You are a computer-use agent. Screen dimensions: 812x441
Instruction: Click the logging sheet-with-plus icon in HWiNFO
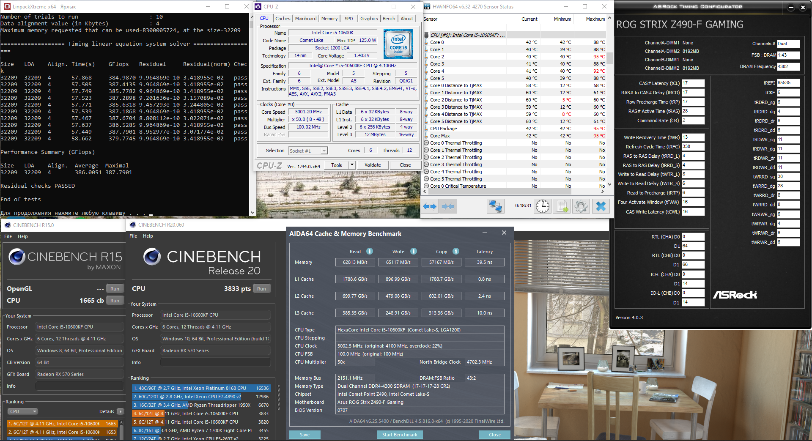[x=562, y=206]
